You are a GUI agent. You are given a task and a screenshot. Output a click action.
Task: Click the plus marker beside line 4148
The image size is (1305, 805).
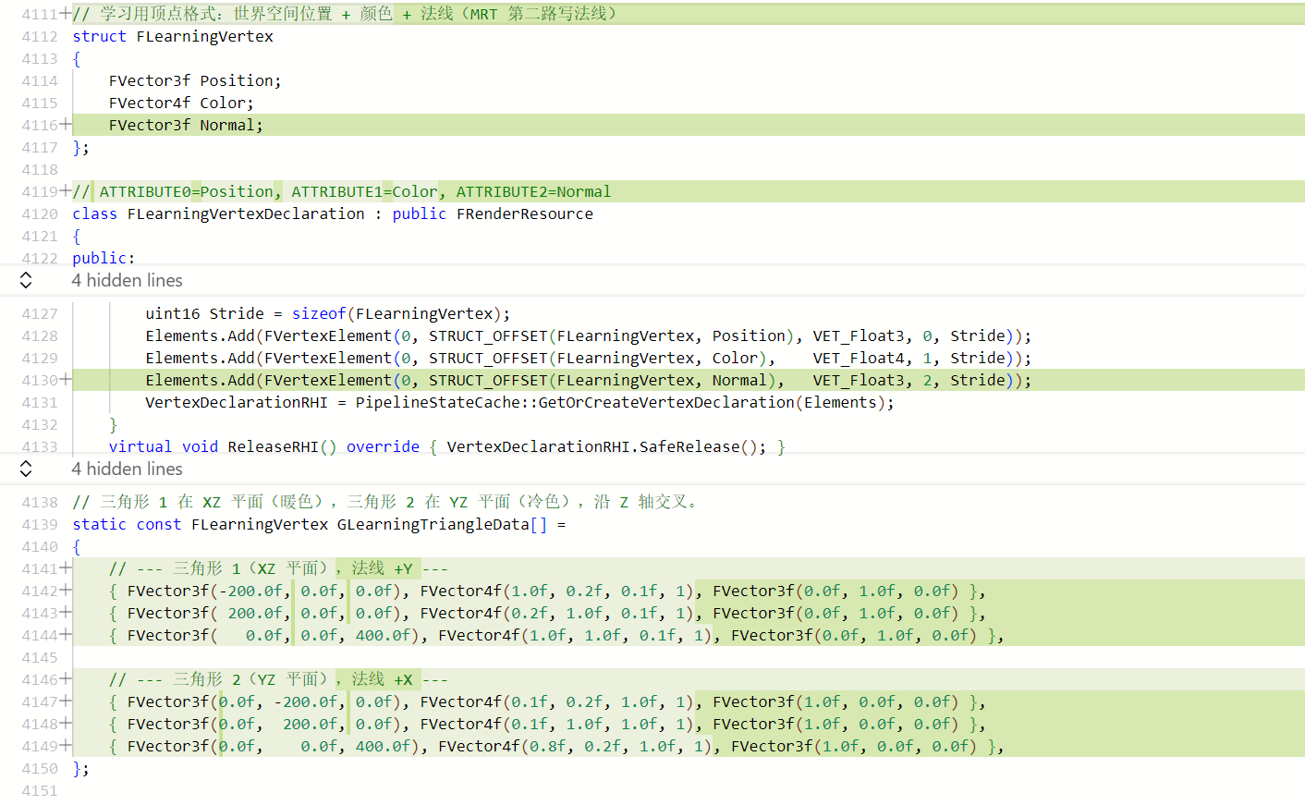pos(66,724)
